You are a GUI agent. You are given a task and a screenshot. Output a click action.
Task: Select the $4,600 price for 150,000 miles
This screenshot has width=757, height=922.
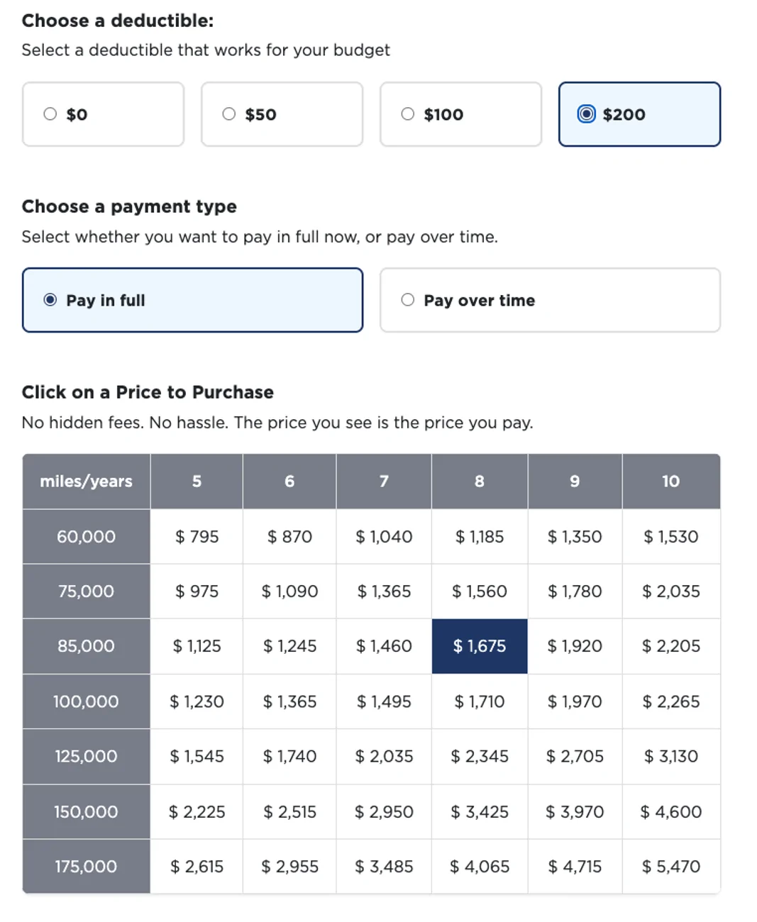pos(671,812)
